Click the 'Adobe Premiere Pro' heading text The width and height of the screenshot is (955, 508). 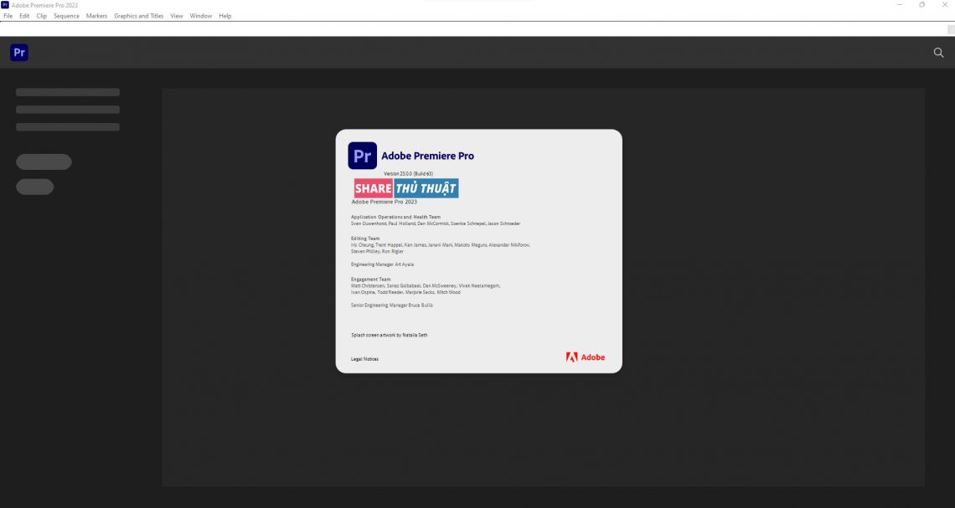(427, 156)
